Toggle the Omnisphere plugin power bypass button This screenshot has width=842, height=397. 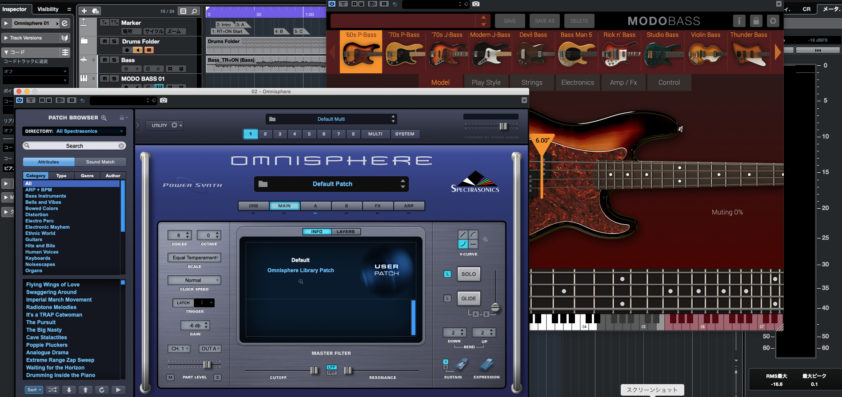click(20, 100)
